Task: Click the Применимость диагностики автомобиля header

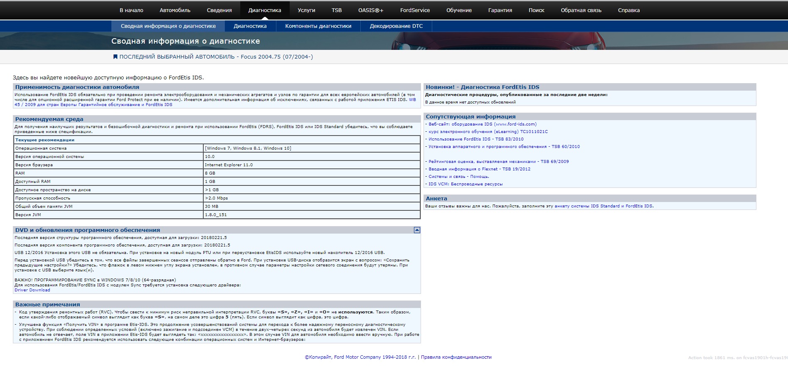Action: 217,87
